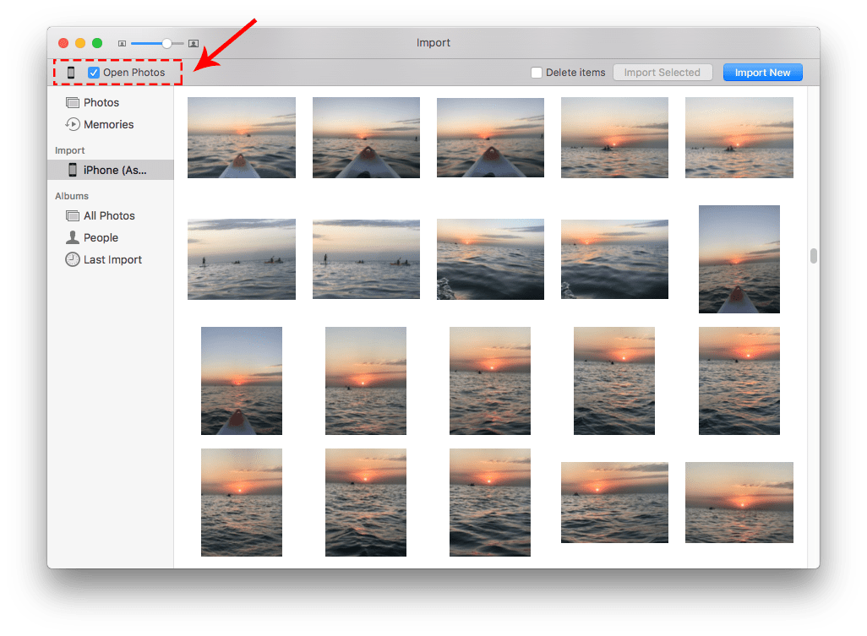Select third row third portrait sunset photo

[490, 381]
